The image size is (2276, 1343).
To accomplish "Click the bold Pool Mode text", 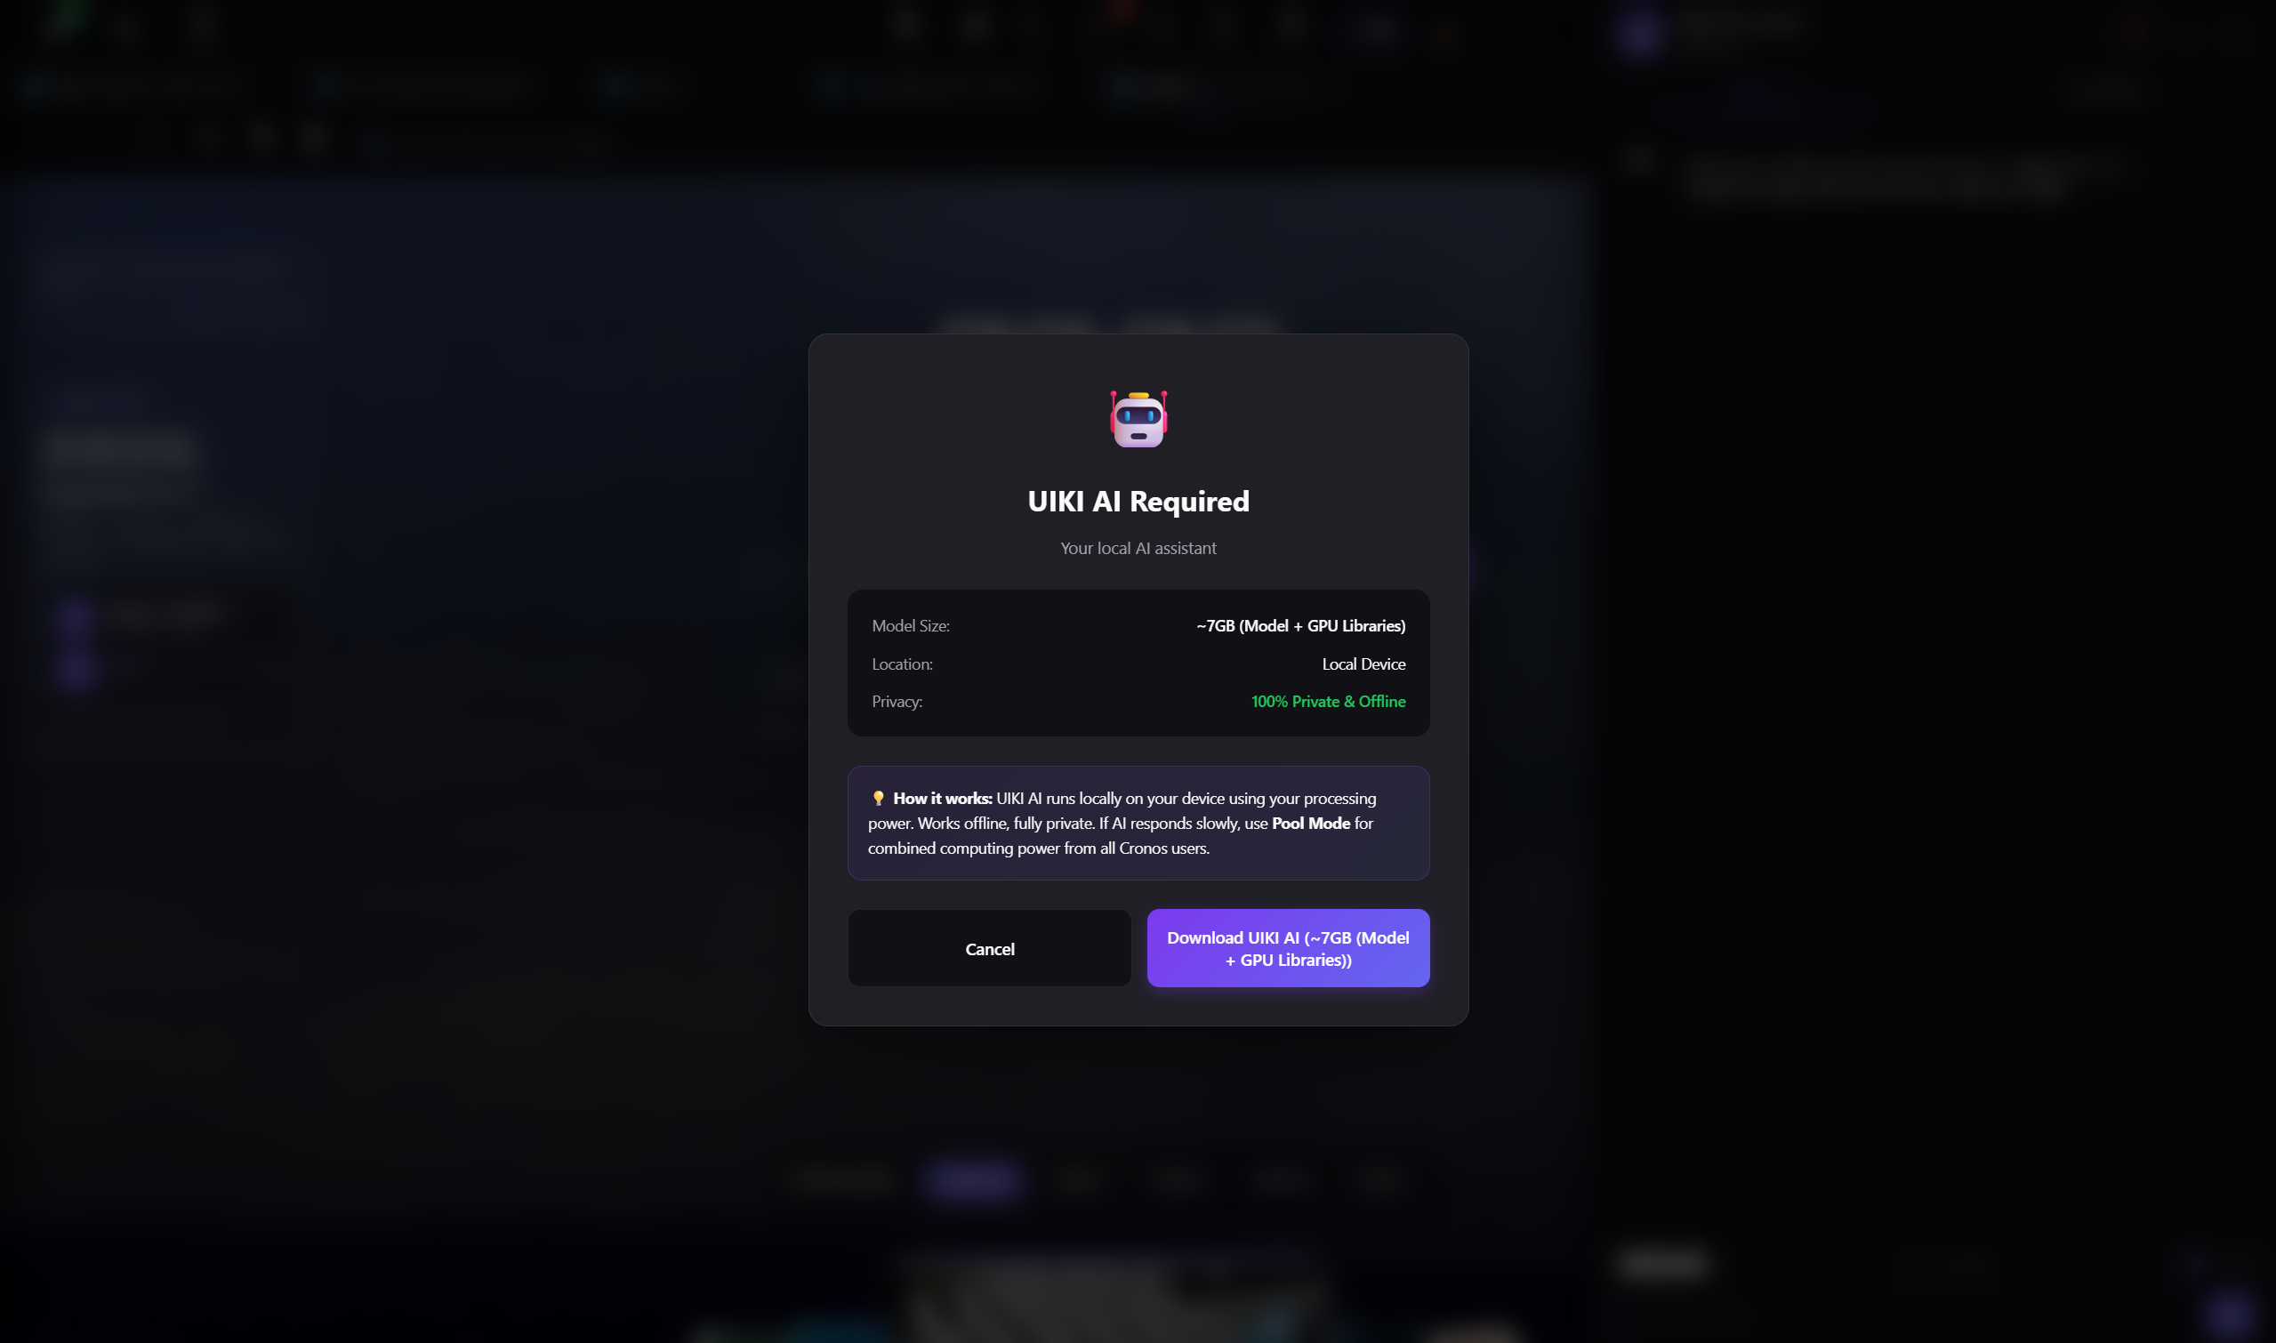I will tap(1310, 824).
